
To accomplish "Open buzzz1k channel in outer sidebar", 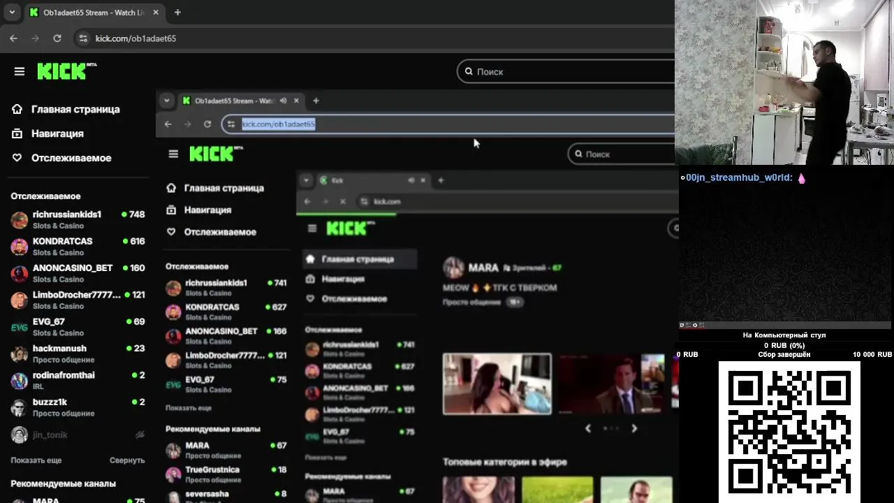I will point(78,407).
